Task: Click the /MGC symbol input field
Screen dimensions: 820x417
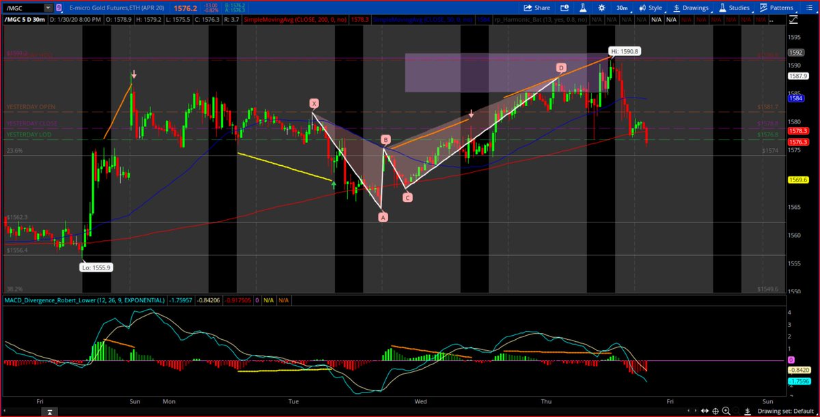Action: pyautogui.click(x=23, y=8)
